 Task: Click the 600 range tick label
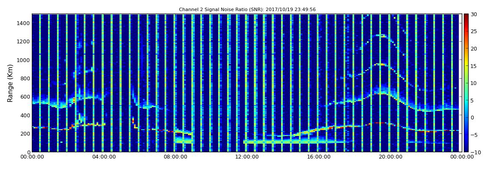[25, 96]
